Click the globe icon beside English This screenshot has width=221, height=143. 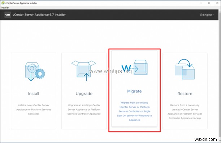pos(201,15)
